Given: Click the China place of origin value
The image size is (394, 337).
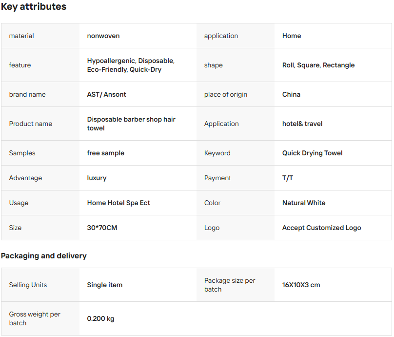Looking at the screenshot, I should [x=291, y=94].
